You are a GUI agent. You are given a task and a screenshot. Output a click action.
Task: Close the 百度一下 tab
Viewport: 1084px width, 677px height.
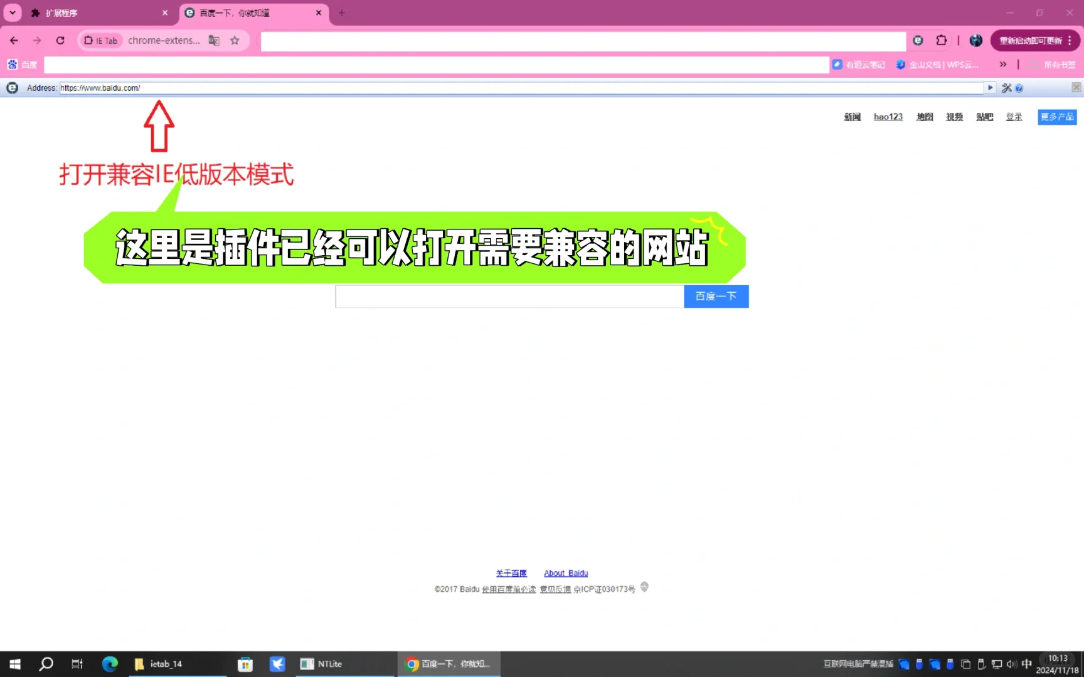click(319, 13)
